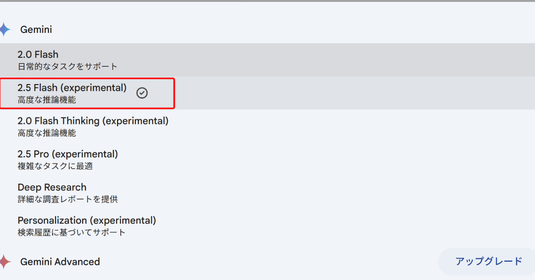Select the Personalization (experimental) model
Screen dimensions: 535x280
(87, 220)
